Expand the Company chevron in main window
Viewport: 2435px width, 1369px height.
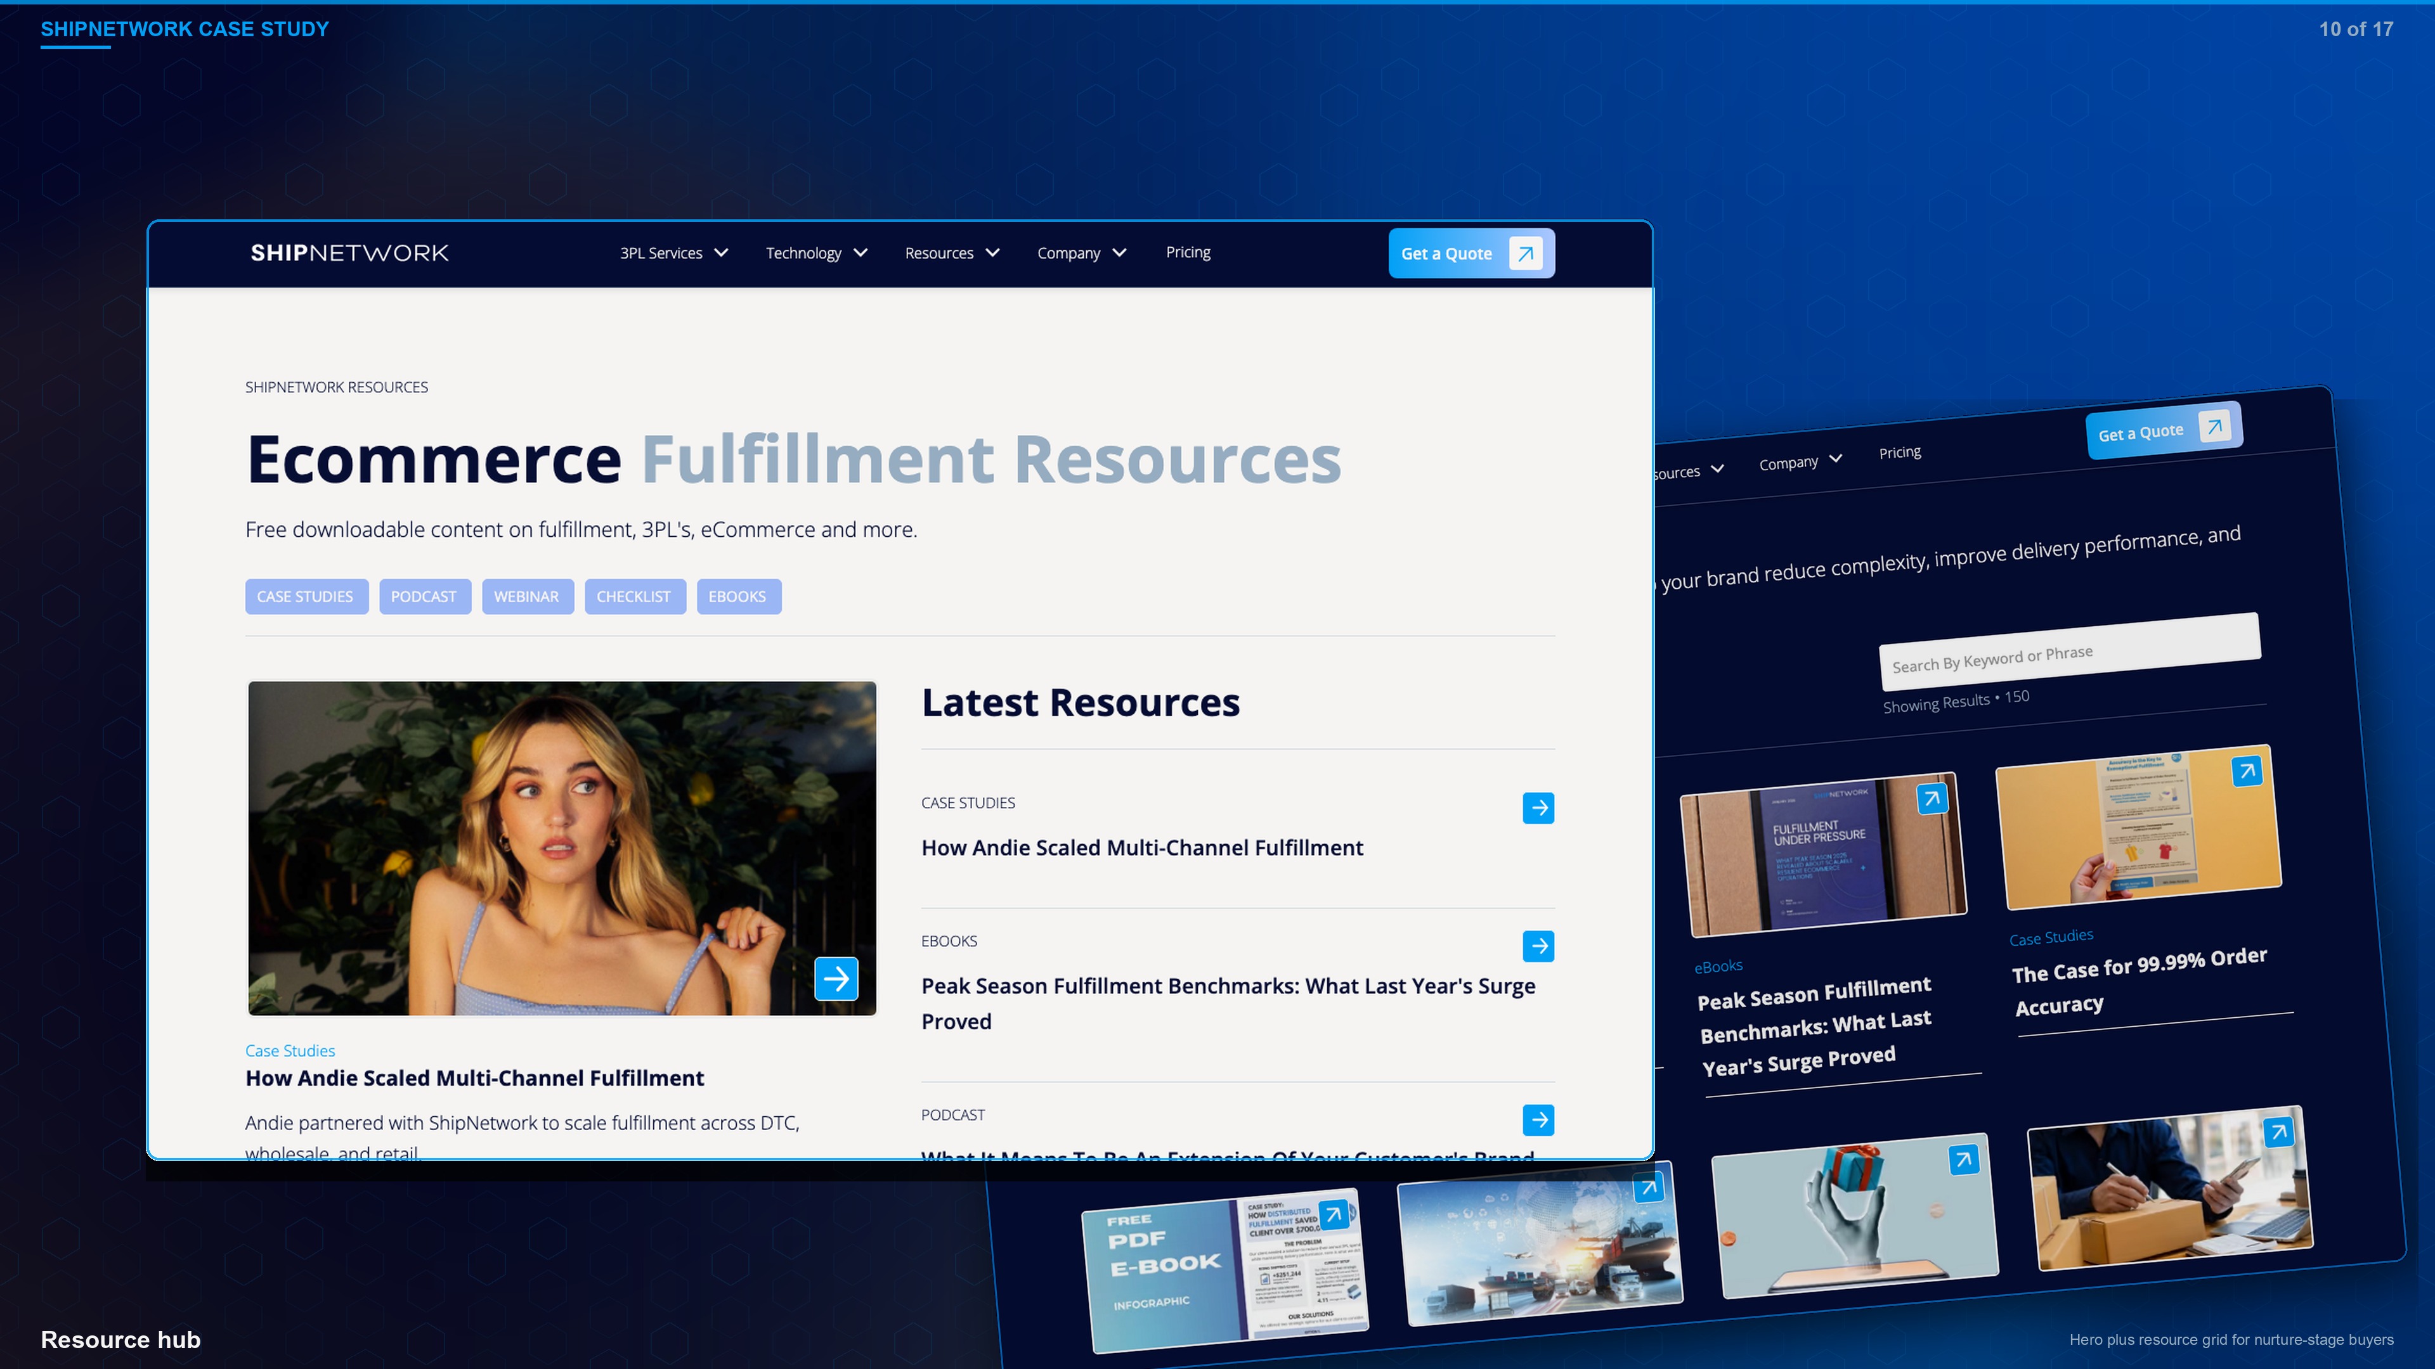(x=1119, y=254)
